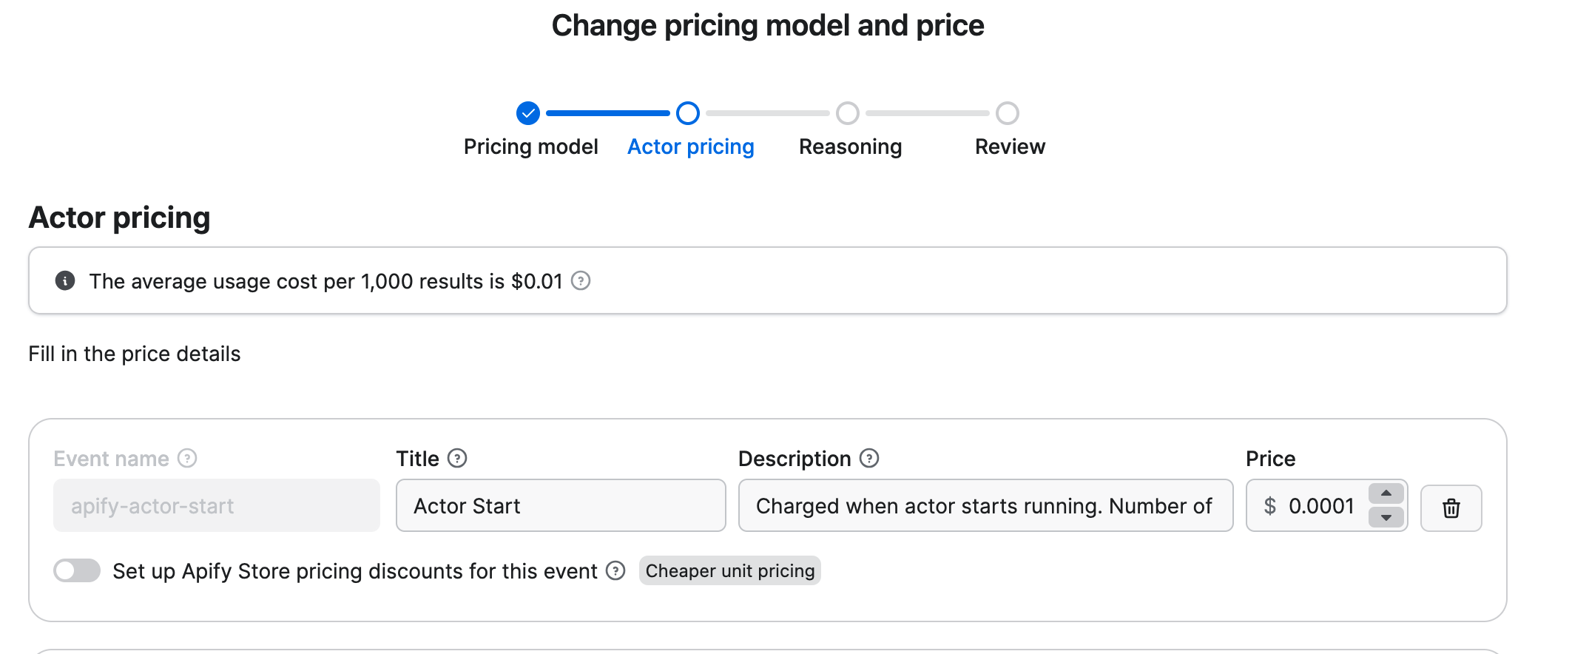Viewport: 1589px width, 654px height.
Task: Enable Apify Store pricing discounts toggle
Action: (x=77, y=571)
